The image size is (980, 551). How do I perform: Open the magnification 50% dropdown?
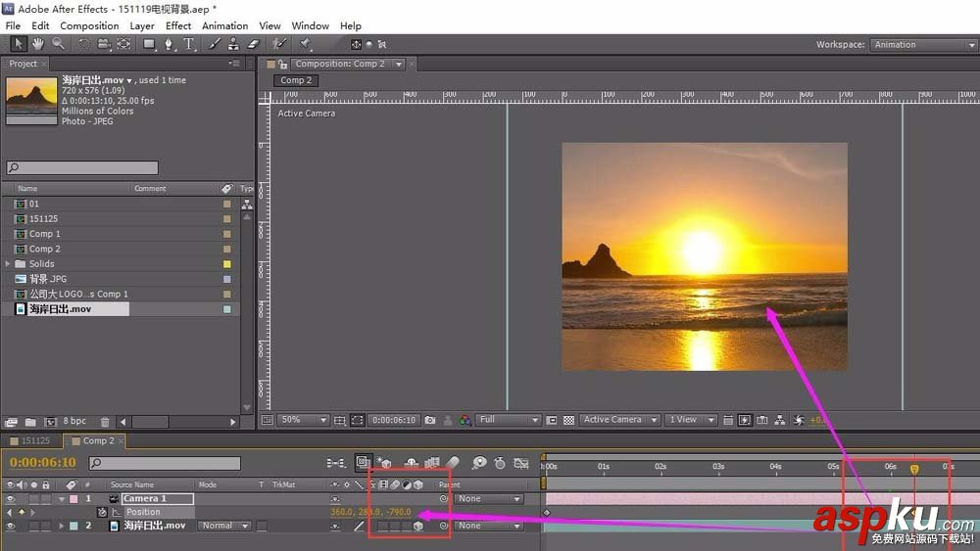click(x=304, y=420)
